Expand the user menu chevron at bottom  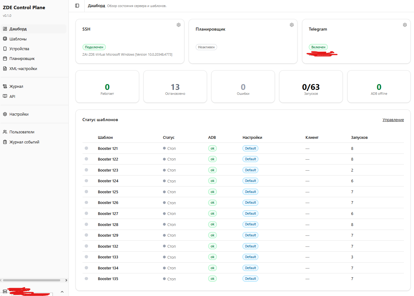click(x=62, y=292)
